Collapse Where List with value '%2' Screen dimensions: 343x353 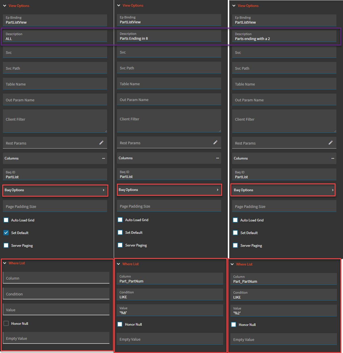pos(232,264)
